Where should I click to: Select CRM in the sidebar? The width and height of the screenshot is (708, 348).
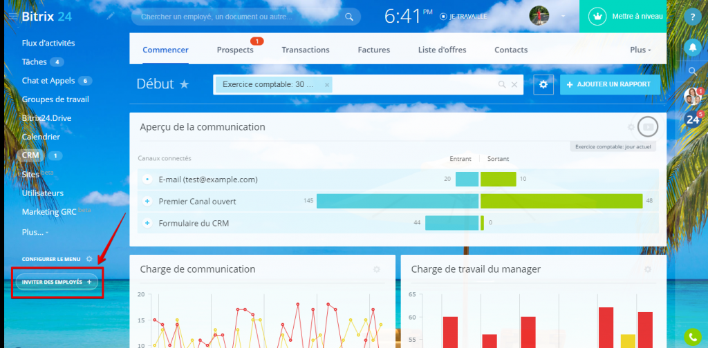tap(30, 155)
